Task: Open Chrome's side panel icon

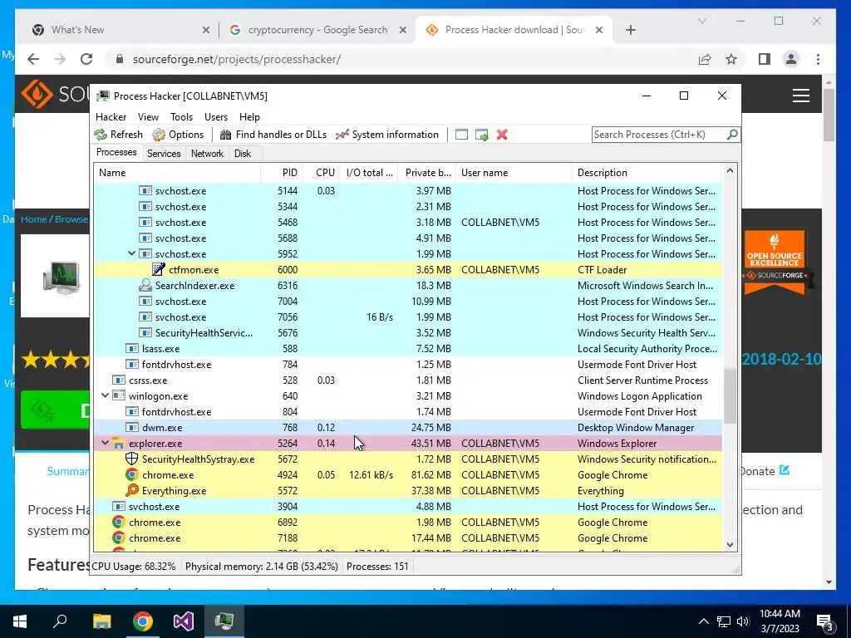Action: pyautogui.click(x=765, y=59)
